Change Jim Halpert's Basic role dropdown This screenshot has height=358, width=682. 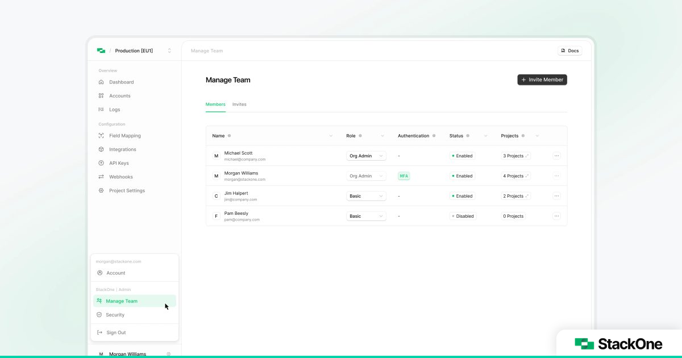(x=366, y=196)
